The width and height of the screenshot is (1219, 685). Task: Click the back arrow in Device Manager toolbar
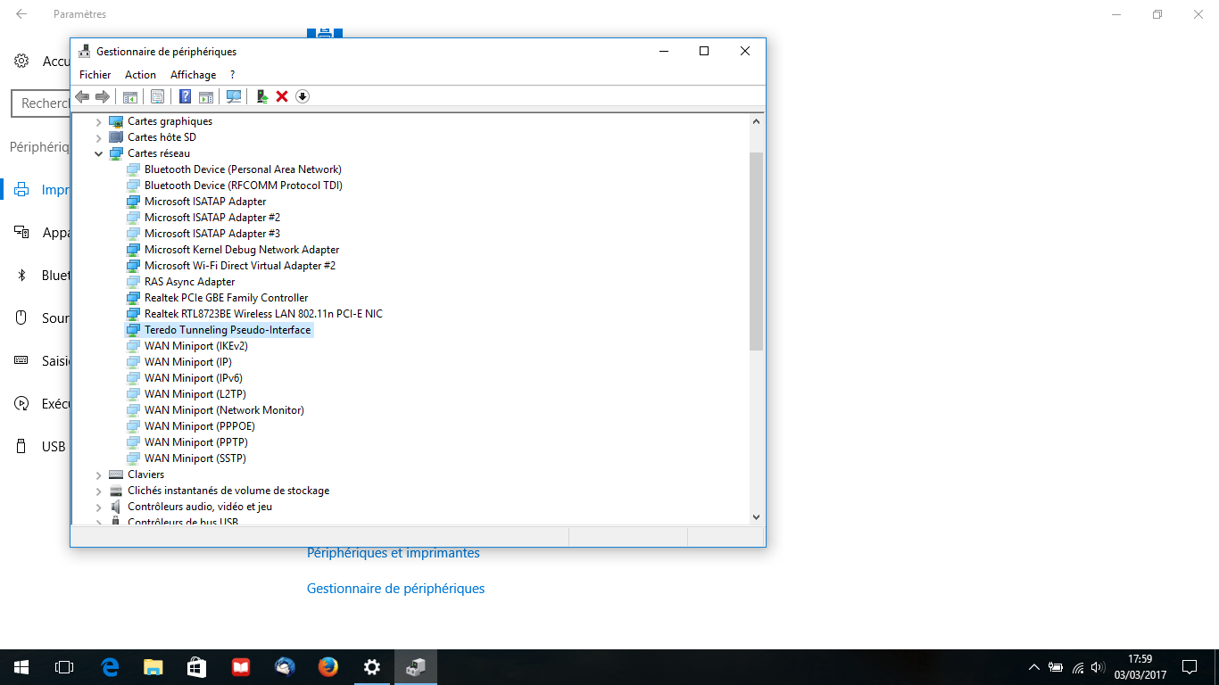point(82,96)
